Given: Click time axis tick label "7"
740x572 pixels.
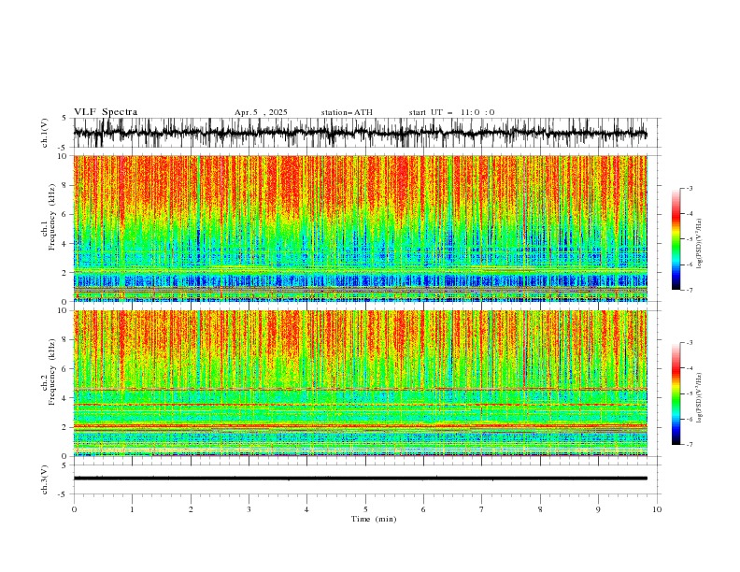Looking at the screenshot, I should (x=482, y=509).
